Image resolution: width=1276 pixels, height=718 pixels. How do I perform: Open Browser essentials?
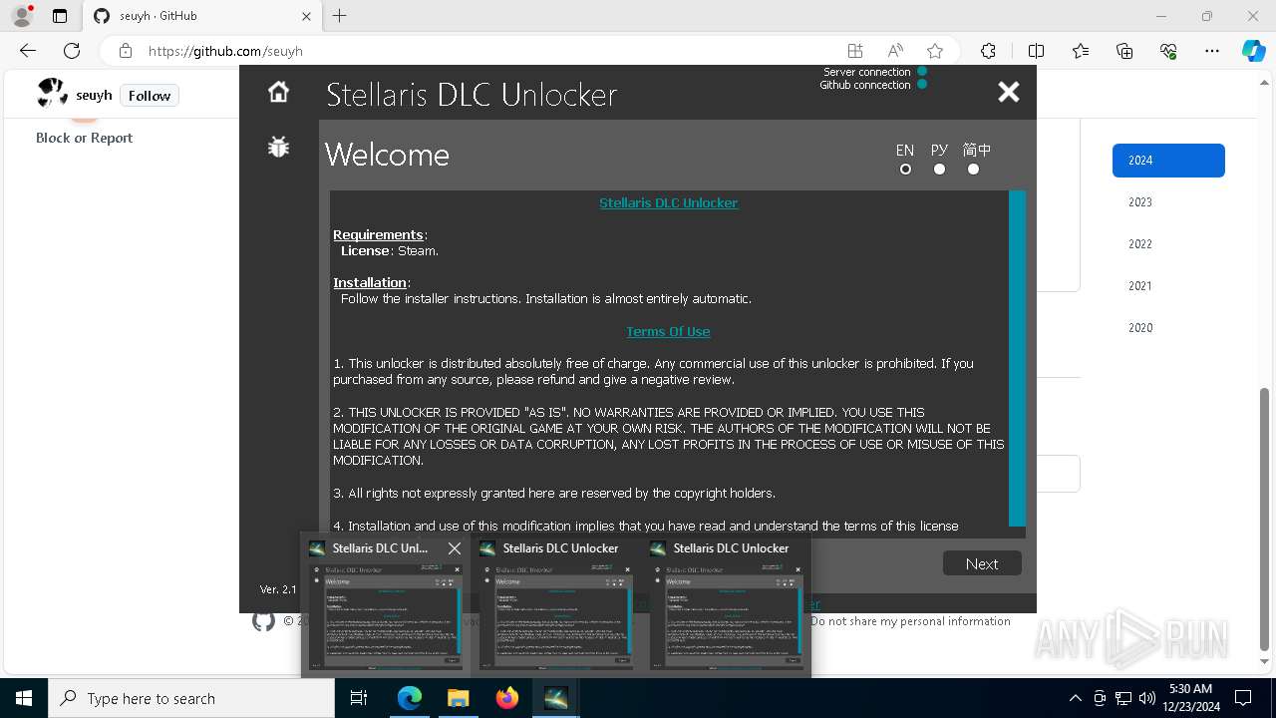click(1168, 51)
